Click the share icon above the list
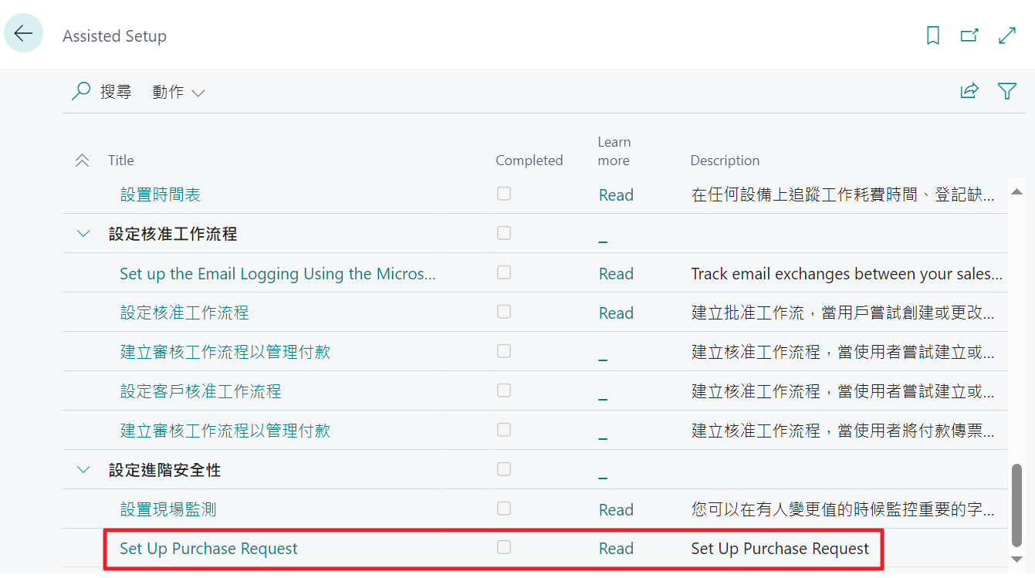 pyautogui.click(x=969, y=91)
